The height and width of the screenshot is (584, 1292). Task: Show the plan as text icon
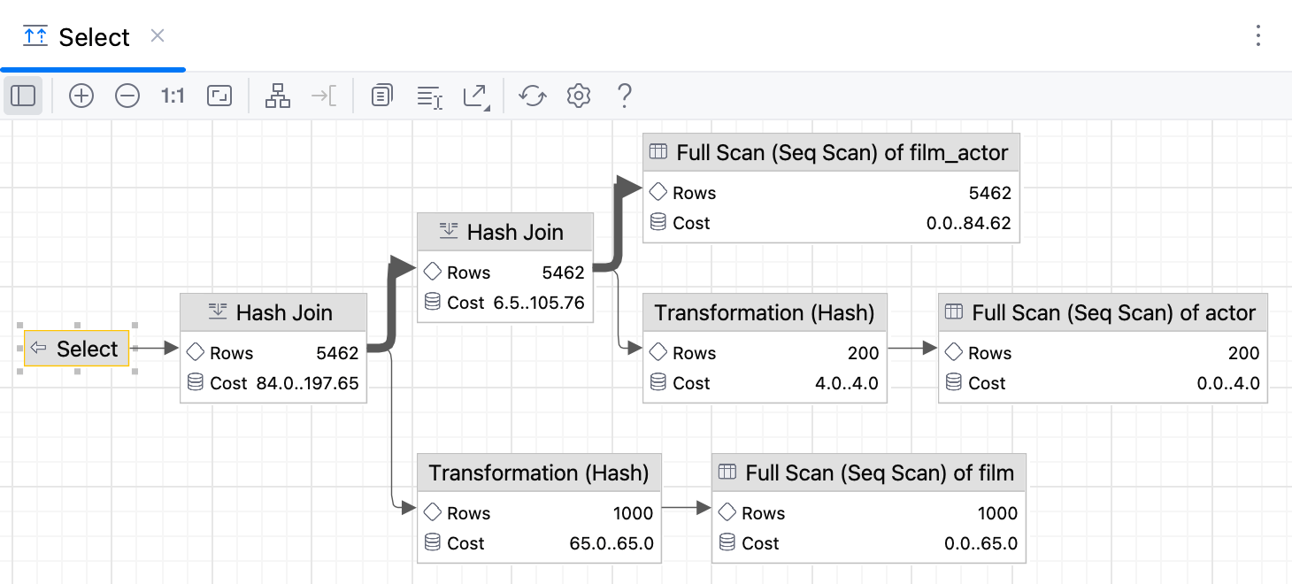pyautogui.click(x=428, y=95)
